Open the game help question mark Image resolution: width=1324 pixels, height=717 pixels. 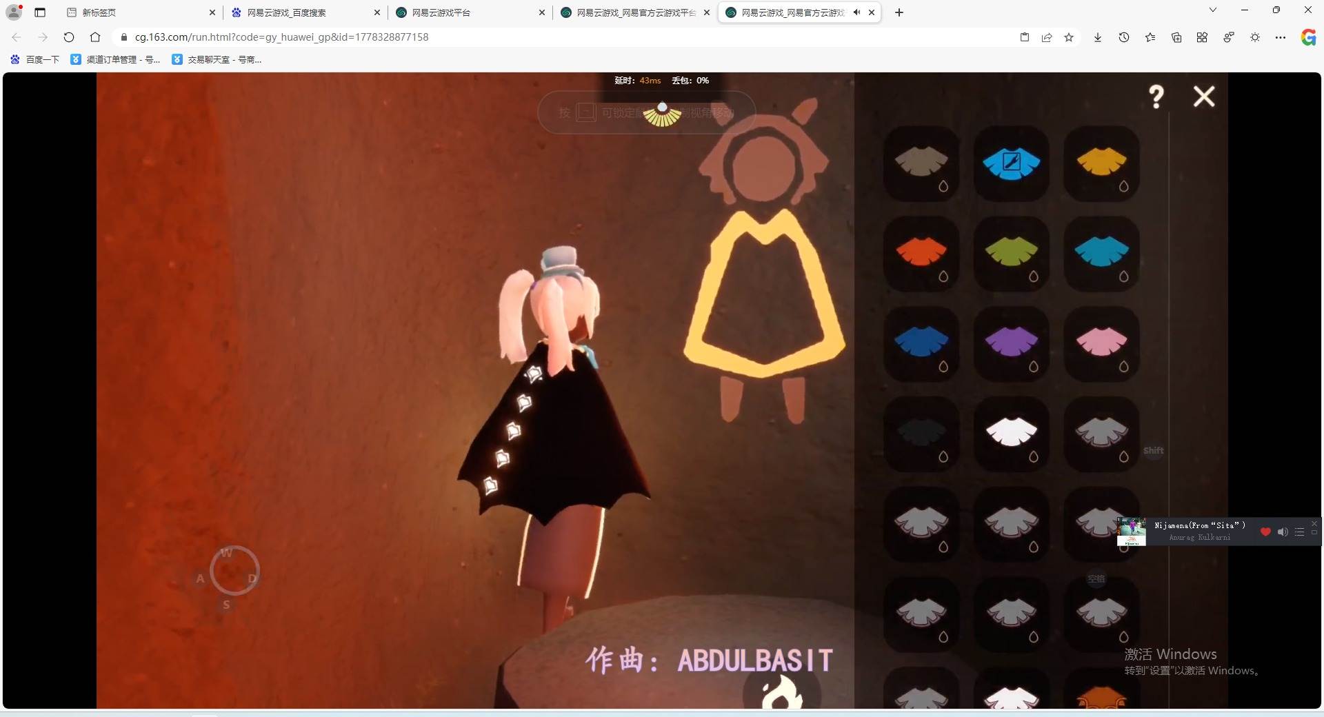click(1156, 97)
